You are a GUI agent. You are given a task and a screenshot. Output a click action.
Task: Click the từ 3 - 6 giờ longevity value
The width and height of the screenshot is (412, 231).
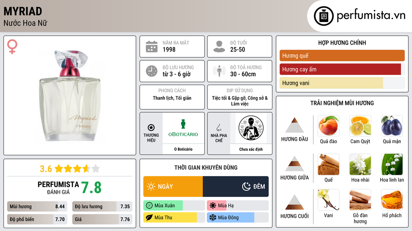(176, 74)
